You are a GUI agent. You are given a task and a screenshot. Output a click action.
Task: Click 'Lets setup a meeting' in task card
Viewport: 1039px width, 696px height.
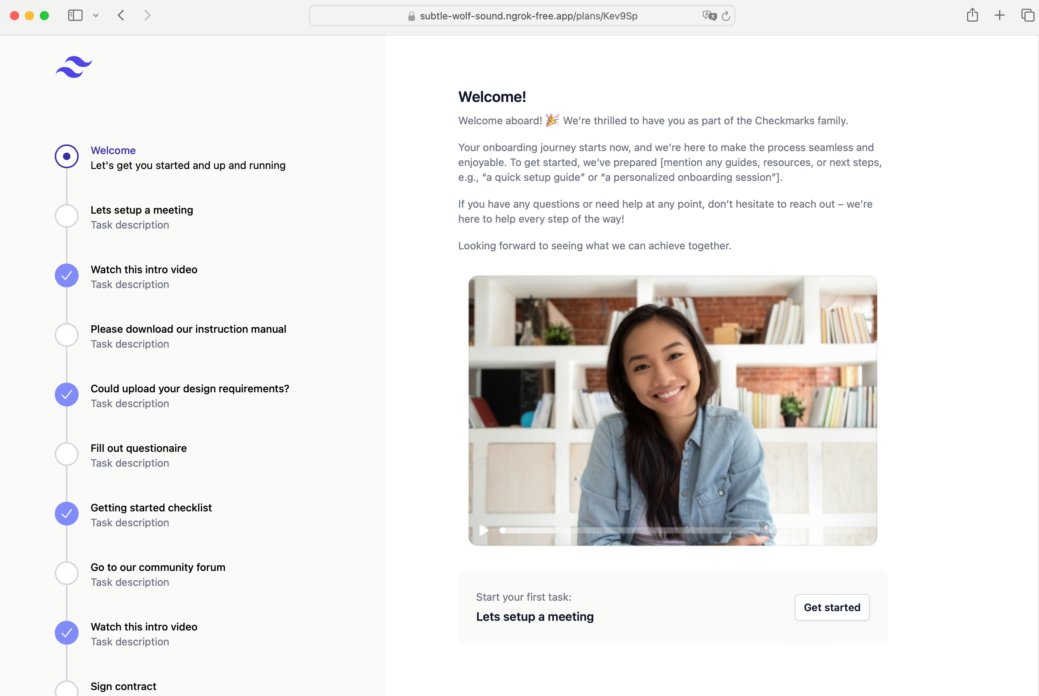[x=535, y=617]
